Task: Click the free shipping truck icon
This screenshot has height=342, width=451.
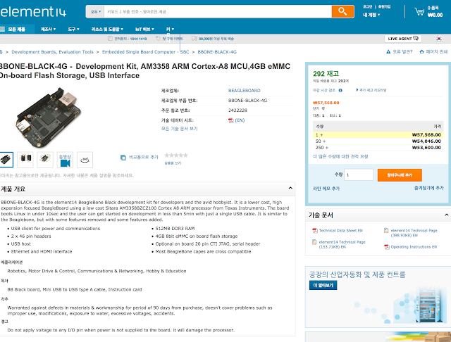Action: point(194,39)
